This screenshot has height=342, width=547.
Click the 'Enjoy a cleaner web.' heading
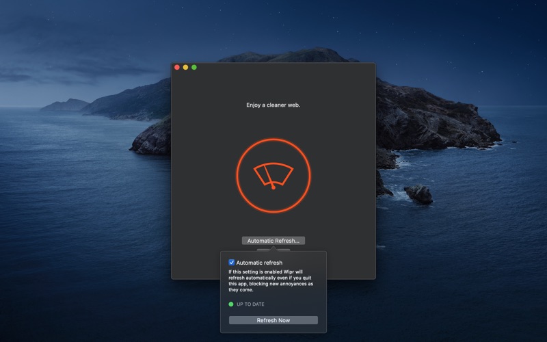(x=273, y=105)
